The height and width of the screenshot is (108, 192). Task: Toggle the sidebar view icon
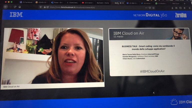click(x=180, y=8)
